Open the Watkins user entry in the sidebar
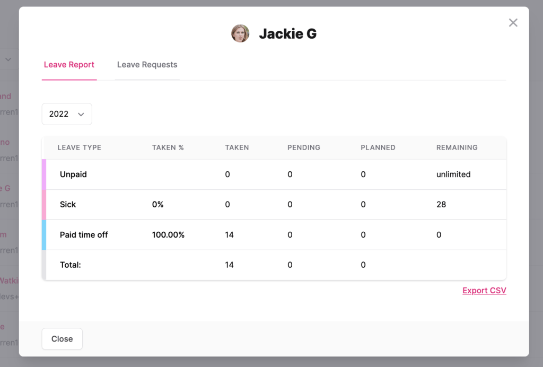 point(11,281)
